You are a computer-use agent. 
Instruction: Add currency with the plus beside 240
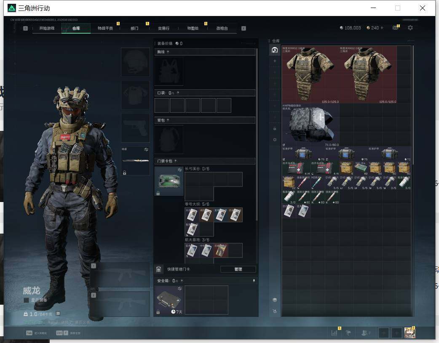tap(382, 28)
